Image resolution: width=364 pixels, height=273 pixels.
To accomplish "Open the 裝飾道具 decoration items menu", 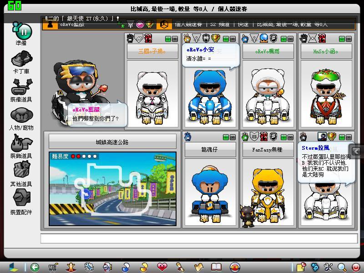I will pyautogui.click(x=21, y=147).
